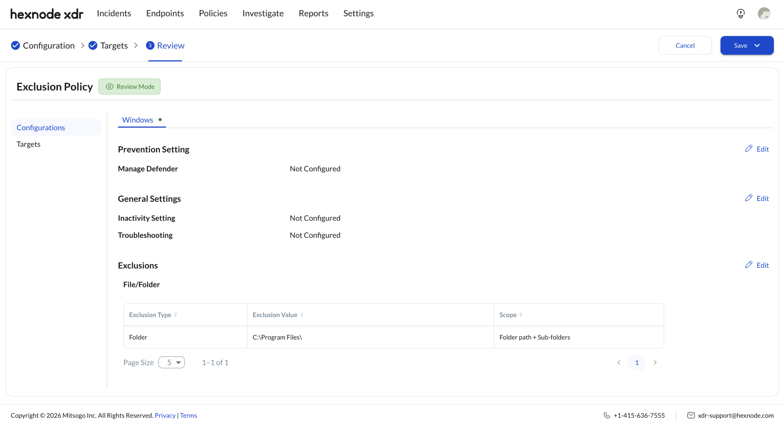Sort by Exclusion Value column arrows
The width and height of the screenshot is (784, 426).
302,315
